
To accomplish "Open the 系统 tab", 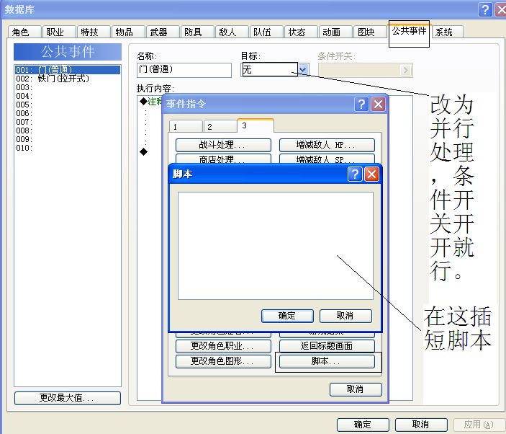I will coord(448,32).
